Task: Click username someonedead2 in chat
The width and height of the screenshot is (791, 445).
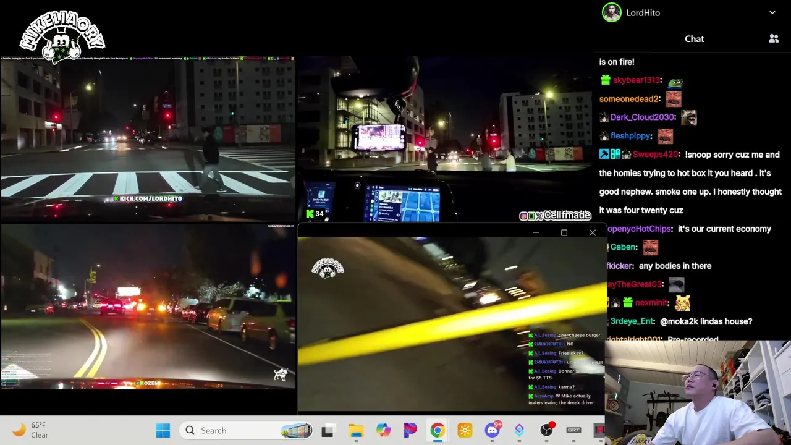Action: [630, 99]
